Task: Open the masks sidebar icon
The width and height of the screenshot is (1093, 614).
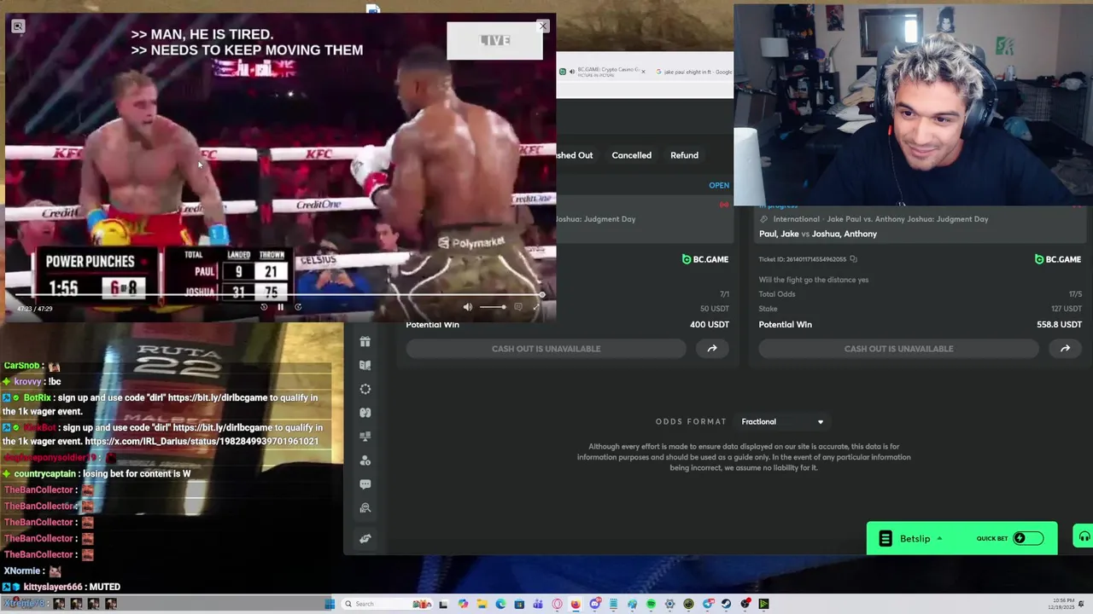Action: pyautogui.click(x=365, y=413)
